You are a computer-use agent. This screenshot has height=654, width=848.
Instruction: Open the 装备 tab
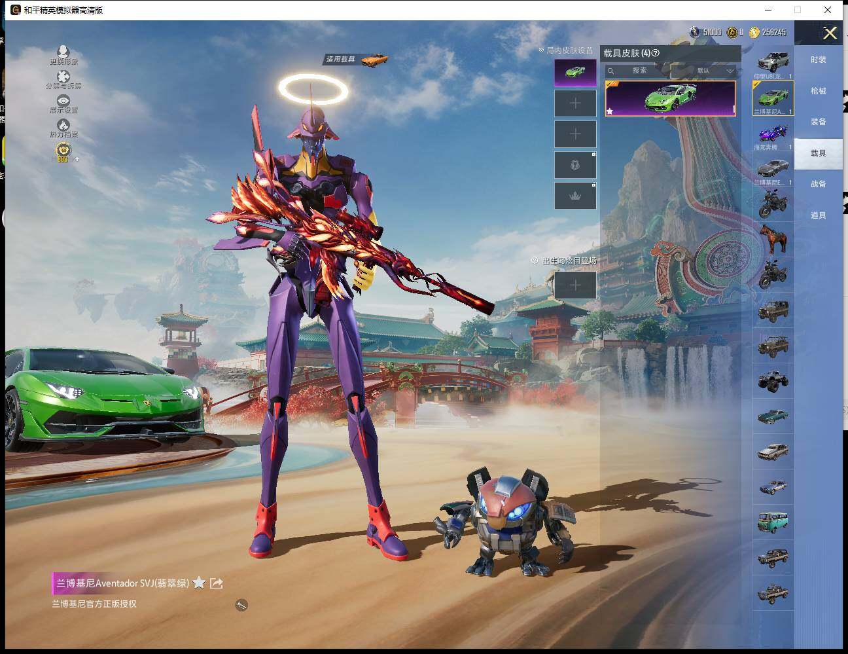818,122
